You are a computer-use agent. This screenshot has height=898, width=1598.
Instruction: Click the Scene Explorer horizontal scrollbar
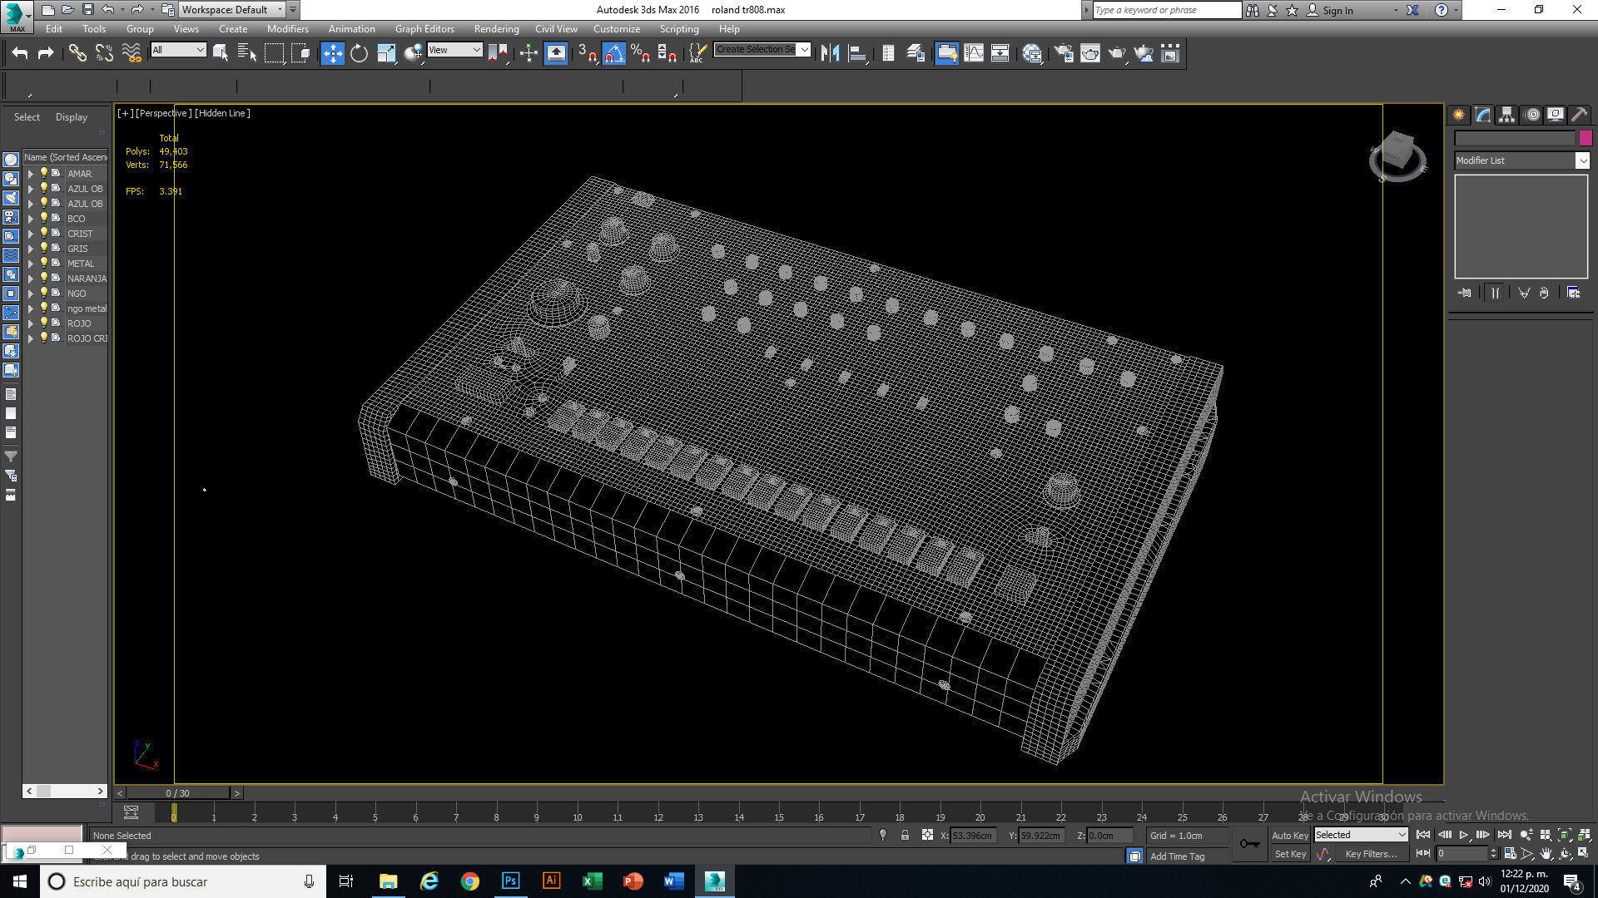[65, 791]
